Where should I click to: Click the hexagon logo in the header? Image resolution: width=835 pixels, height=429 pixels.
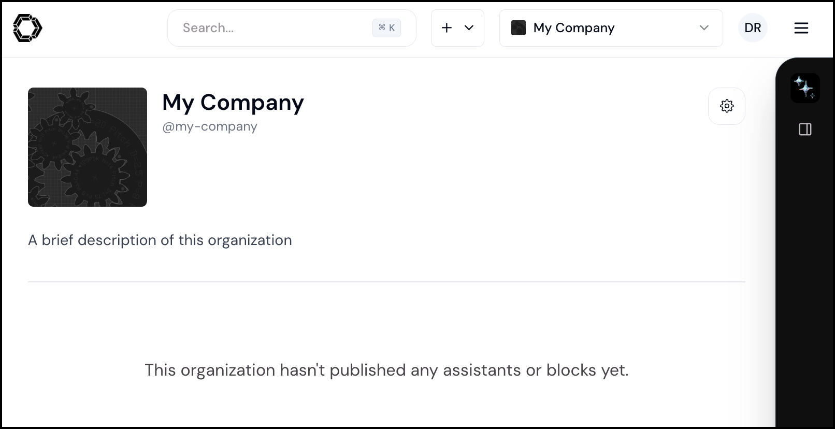click(27, 28)
